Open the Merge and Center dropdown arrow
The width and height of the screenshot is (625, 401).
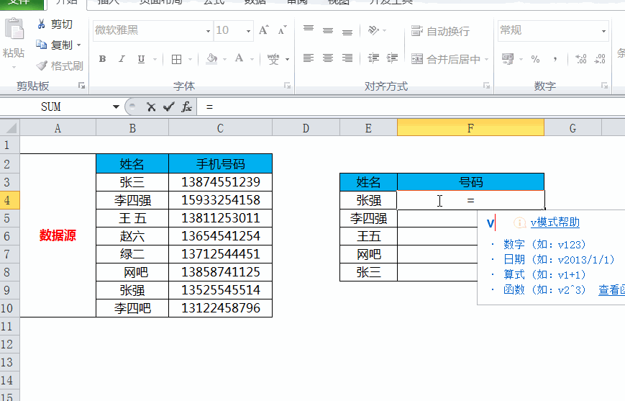coord(487,60)
